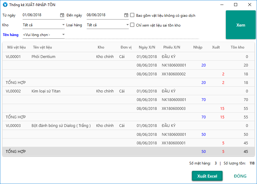The height and width of the screenshot is (184, 257).
Task: Click the Ngày X/N column header
Action: point(147,47)
